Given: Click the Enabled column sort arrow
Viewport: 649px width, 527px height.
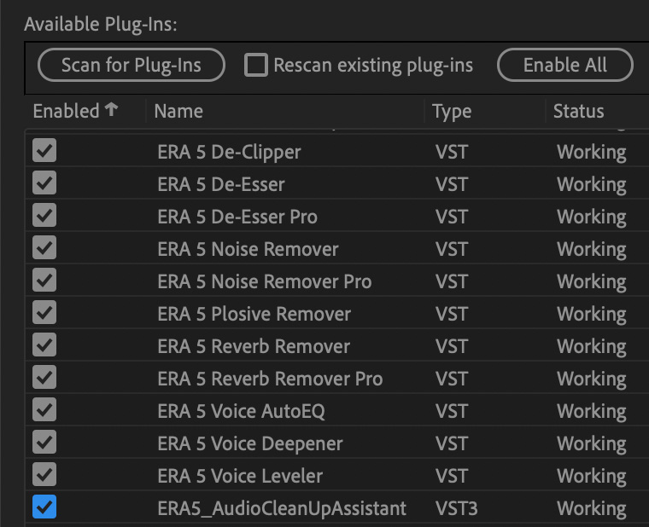Looking at the screenshot, I should point(111,109).
